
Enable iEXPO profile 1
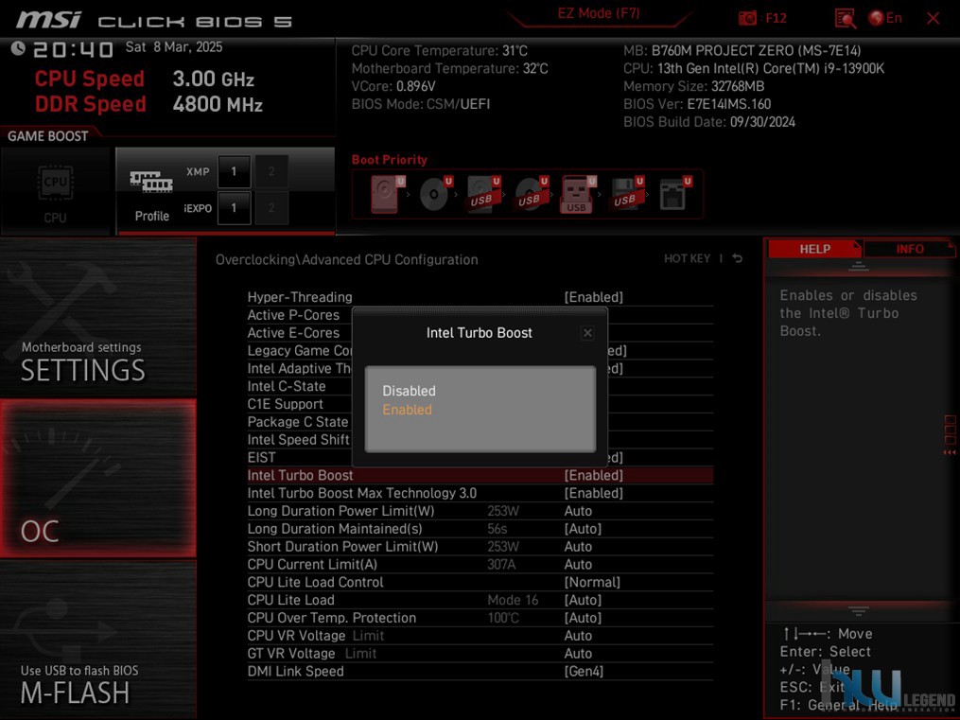[234, 208]
